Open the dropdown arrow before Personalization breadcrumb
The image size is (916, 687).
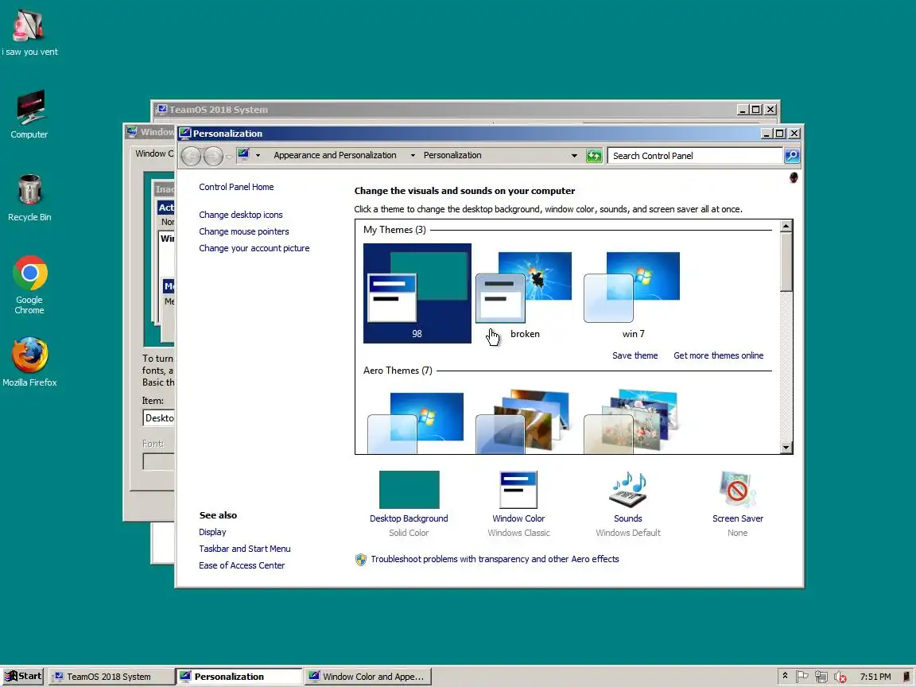413,155
